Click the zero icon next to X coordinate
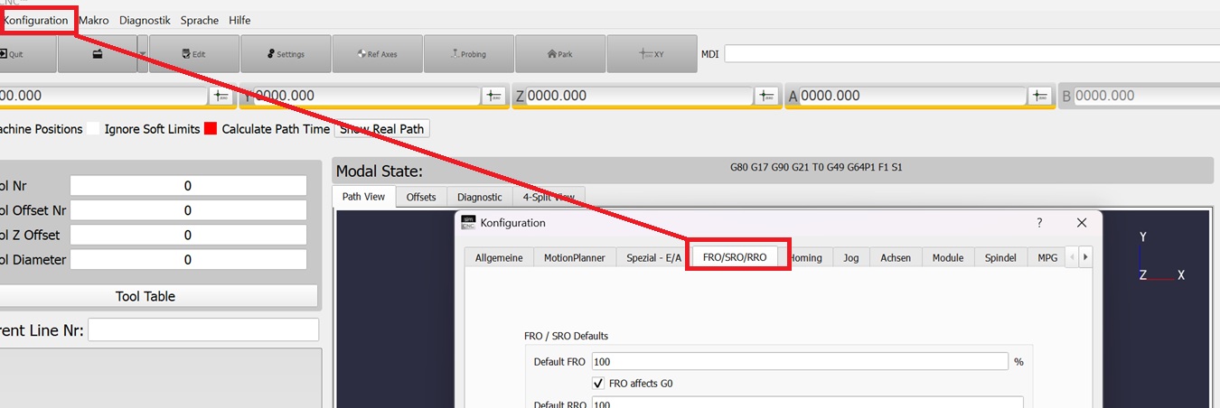Viewport: 1220px width, 408px height. tap(221, 96)
